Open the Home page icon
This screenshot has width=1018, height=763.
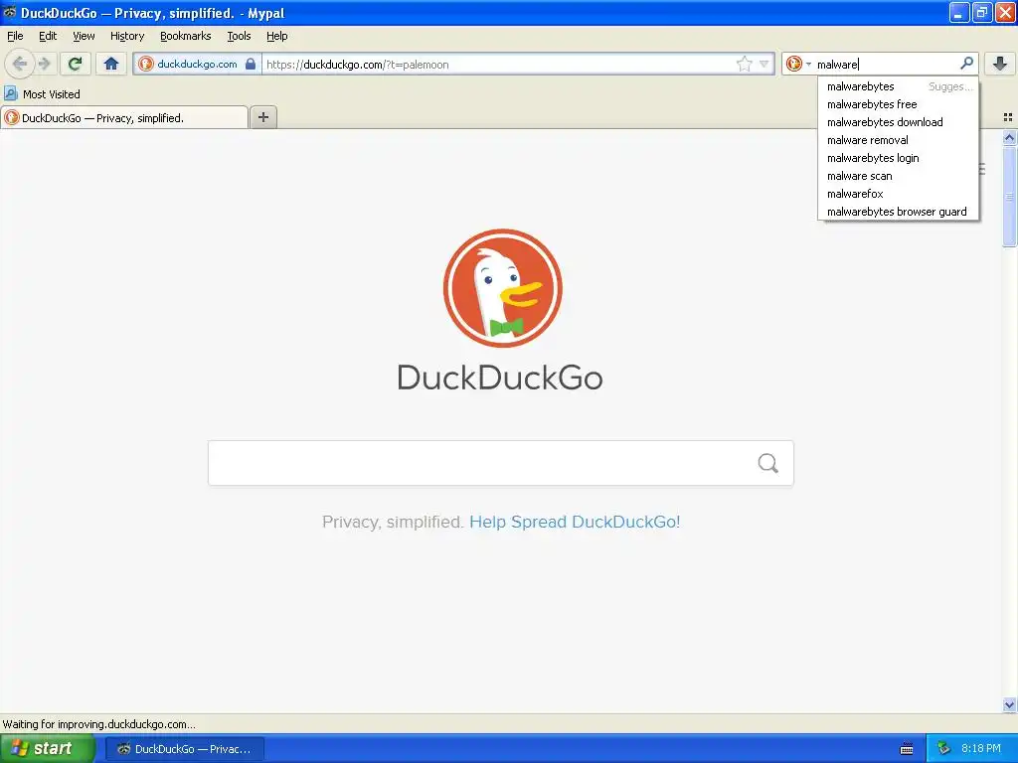click(111, 64)
